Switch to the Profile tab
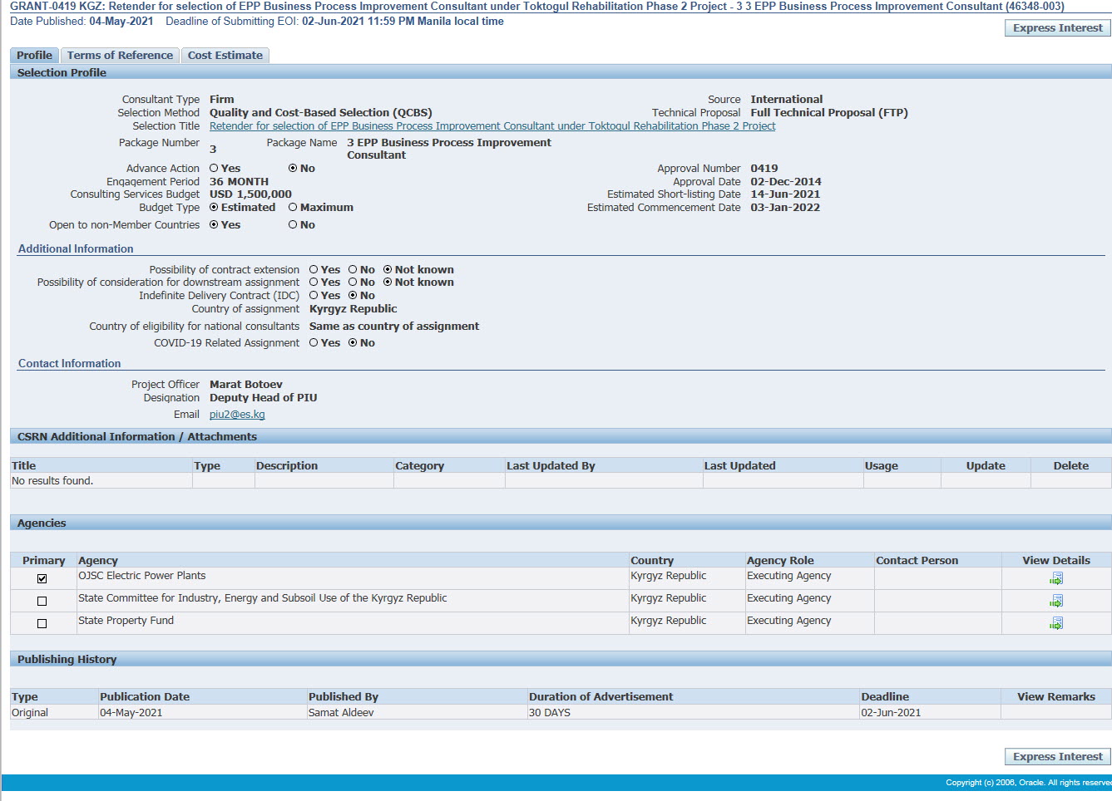1112x801 pixels. click(x=34, y=55)
